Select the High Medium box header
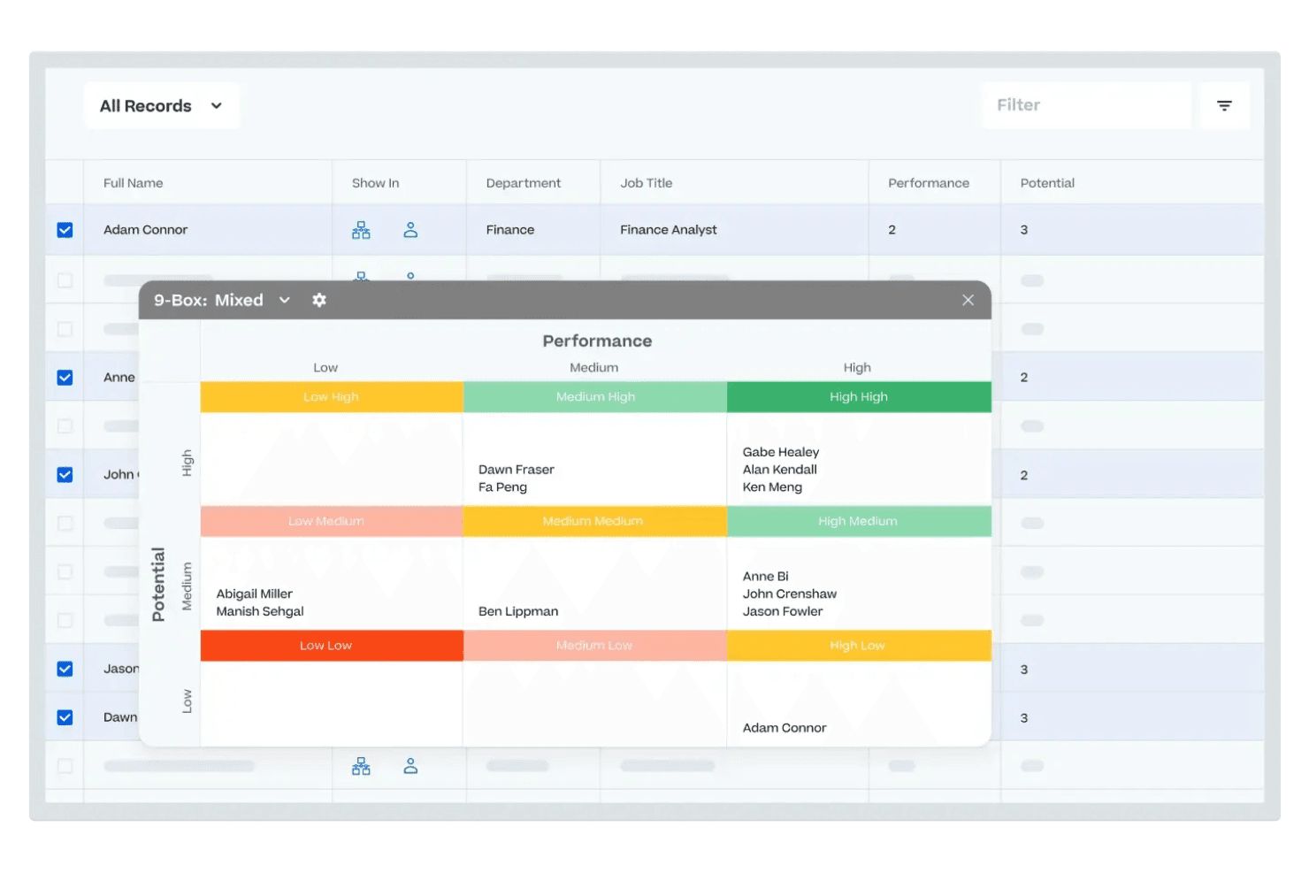Screen dimensions: 1309x873 point(859,521)
